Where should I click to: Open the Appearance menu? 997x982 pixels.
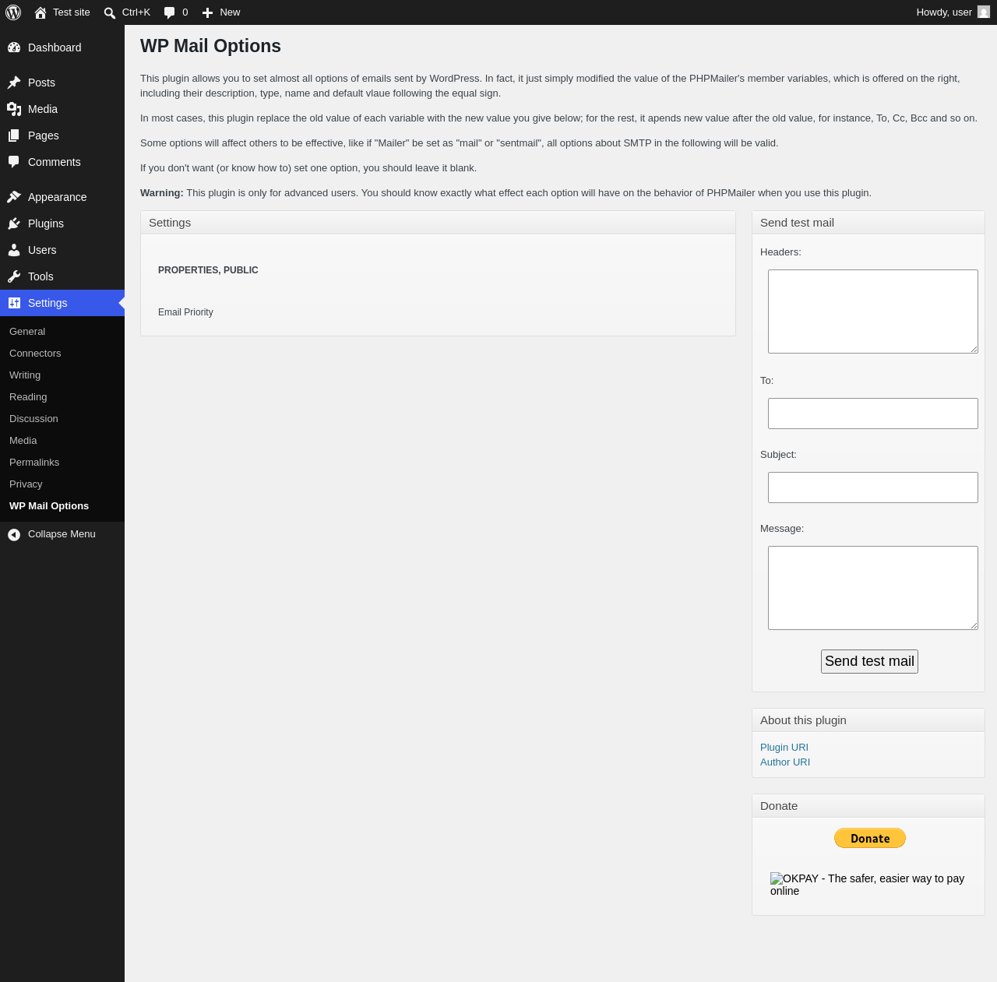pyautogui.click(x=62, y=197)
